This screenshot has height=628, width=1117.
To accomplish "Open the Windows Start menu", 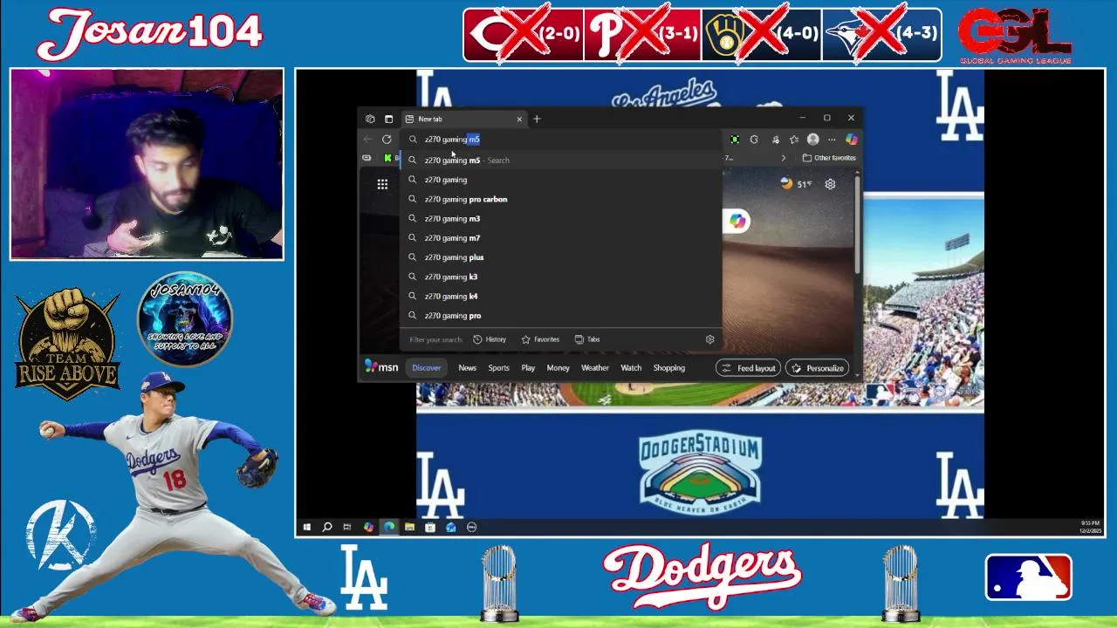I will (307, 527).
